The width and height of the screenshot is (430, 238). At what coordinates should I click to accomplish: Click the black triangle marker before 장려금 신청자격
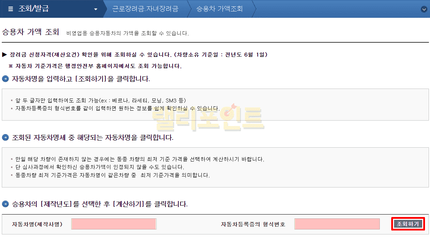pyautogui.click(x=5, y=55)
